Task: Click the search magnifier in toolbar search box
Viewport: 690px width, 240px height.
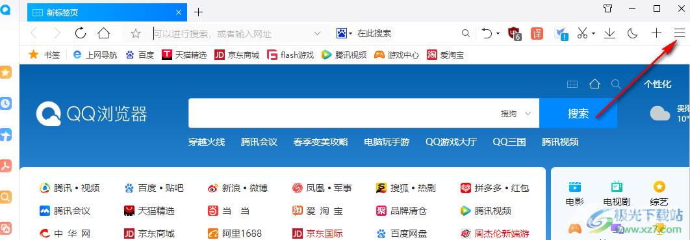Action: tap(465, 33)
